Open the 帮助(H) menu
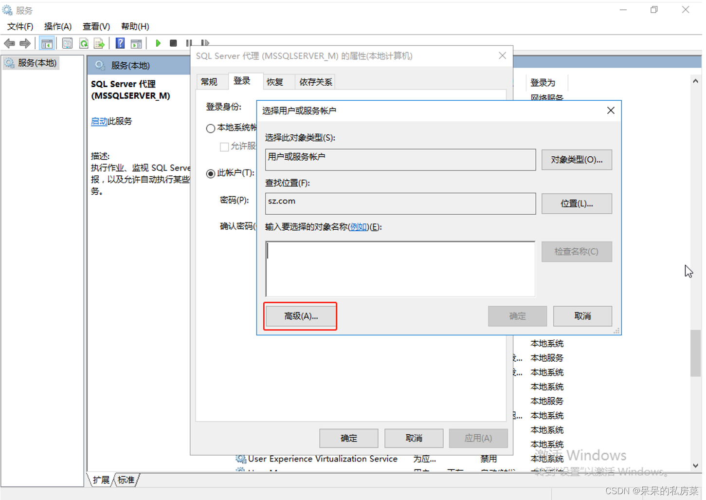This screenshot has width=706, height=500. coord(135,26)
